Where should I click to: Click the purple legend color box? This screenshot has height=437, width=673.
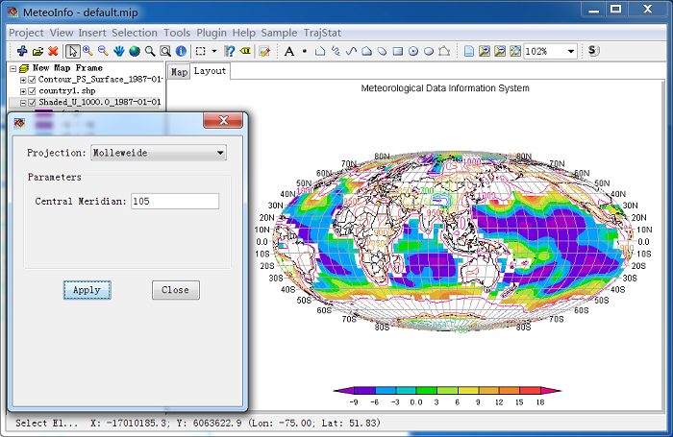click(x=364, y=391)
